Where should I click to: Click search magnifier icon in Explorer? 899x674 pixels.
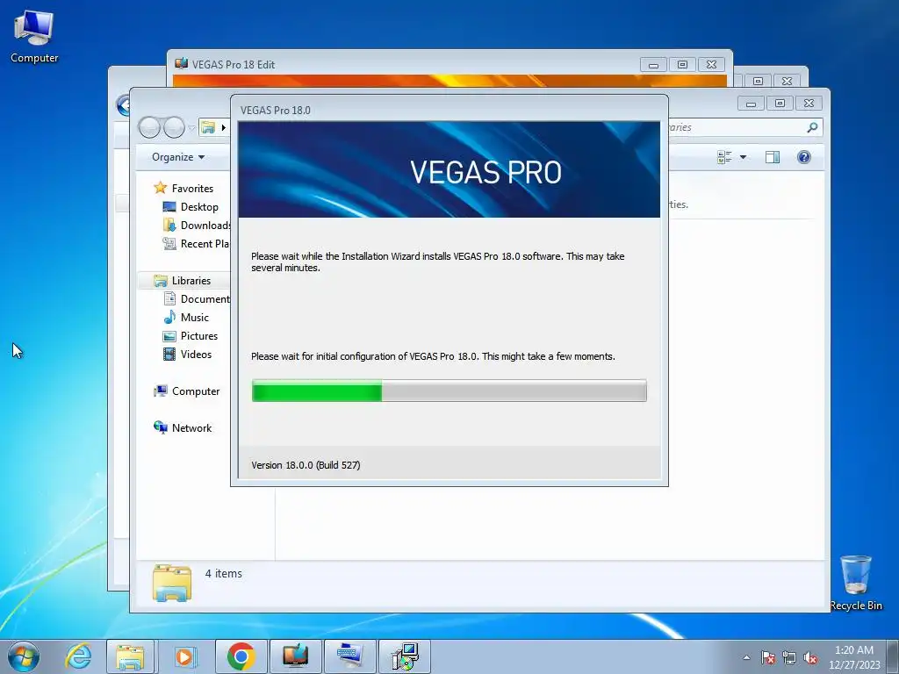click(812, 127)
